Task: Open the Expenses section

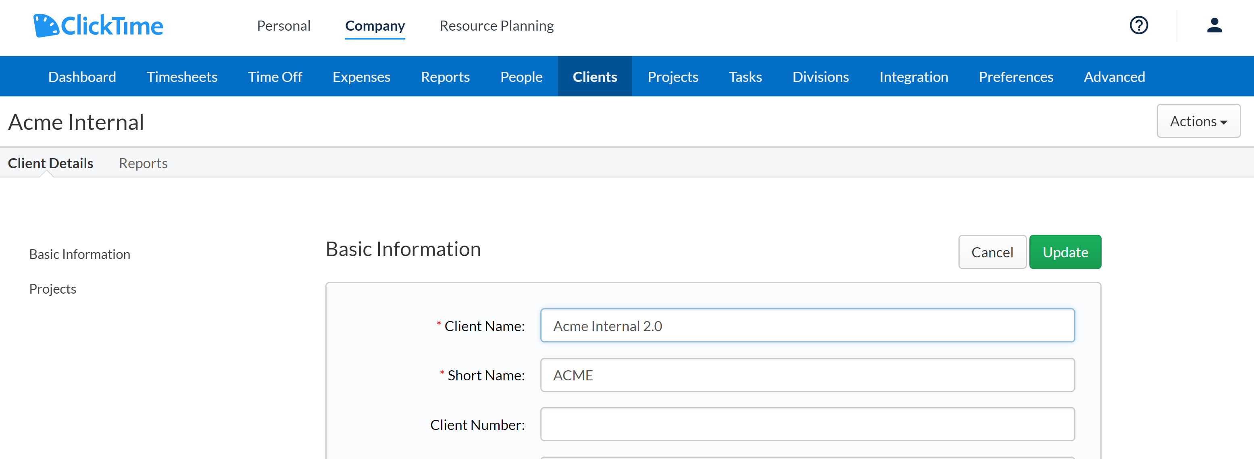Action: point(361,76)
